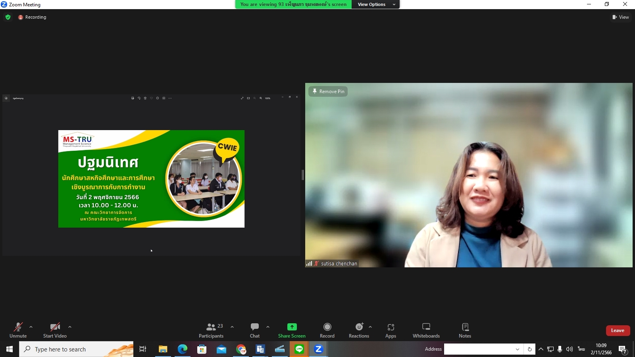This screenshot has width=635, height=357.
Task: Unmute the microphone
Action: [18, 330]
